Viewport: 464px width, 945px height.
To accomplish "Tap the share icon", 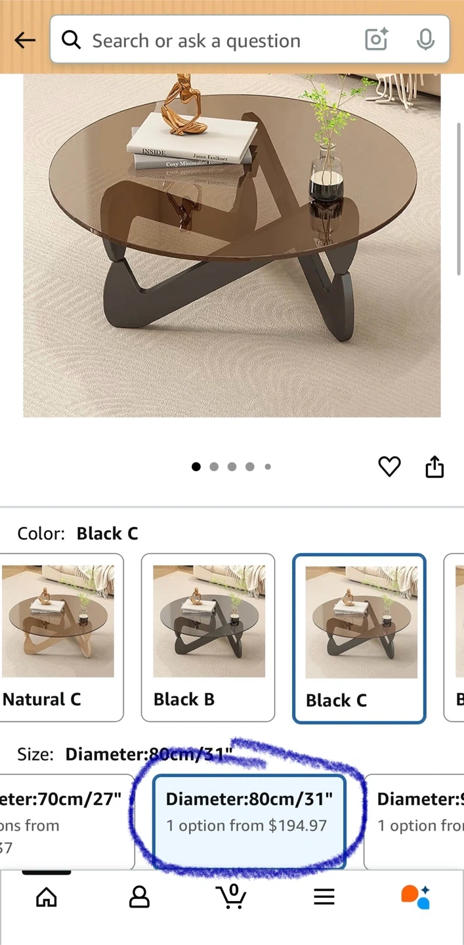I will (x=434, y=467).
